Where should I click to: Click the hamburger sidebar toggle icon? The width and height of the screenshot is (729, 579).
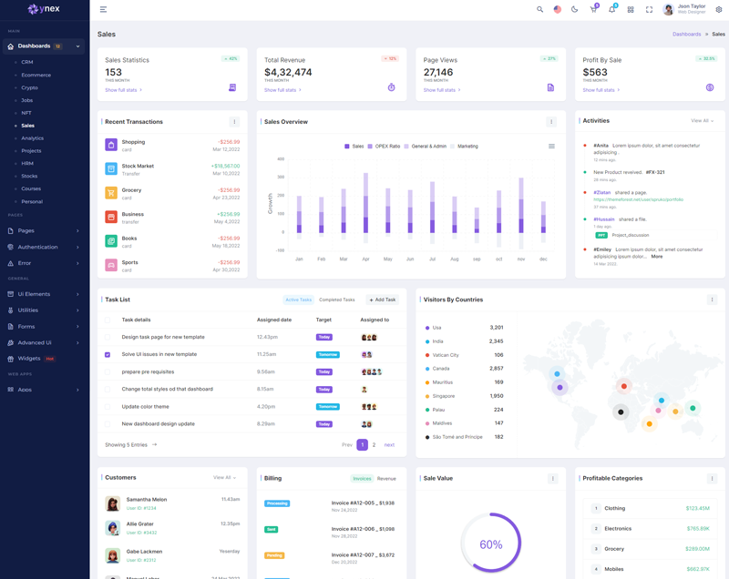coord(103,9)
